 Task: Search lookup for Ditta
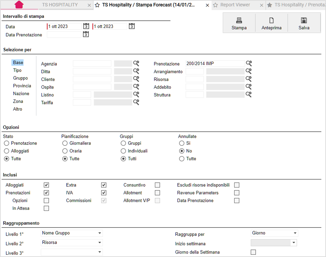coord(136,71)
